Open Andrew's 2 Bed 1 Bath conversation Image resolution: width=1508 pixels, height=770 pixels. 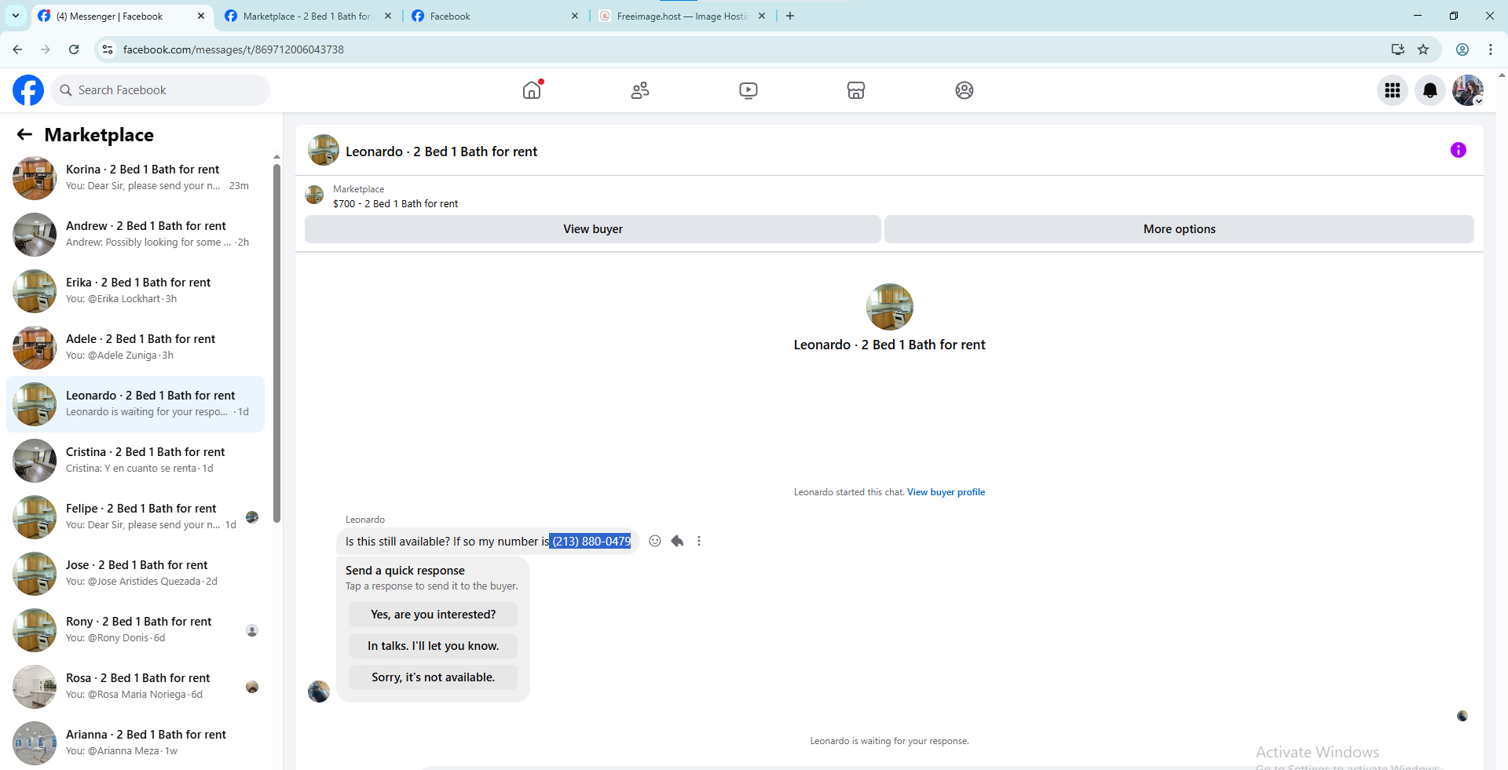135,235
